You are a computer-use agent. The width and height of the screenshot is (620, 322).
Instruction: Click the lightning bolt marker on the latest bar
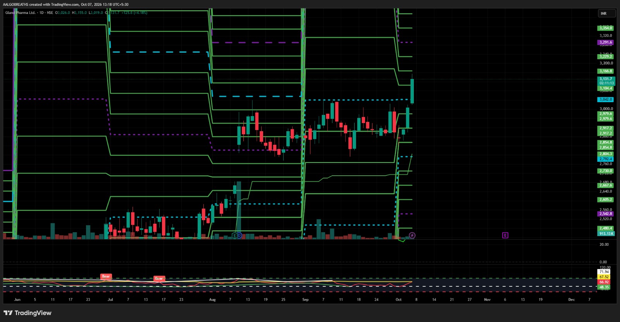click(412, 235)
